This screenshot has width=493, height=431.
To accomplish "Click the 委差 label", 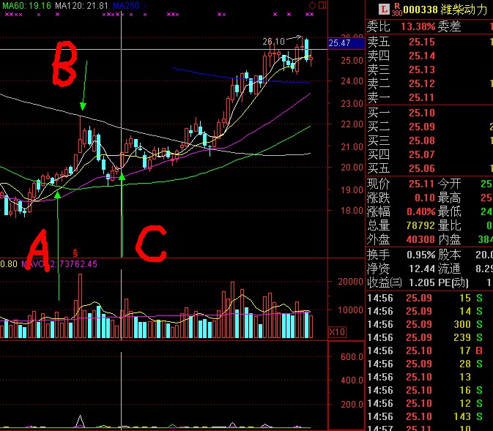I will tap(449, 26).
